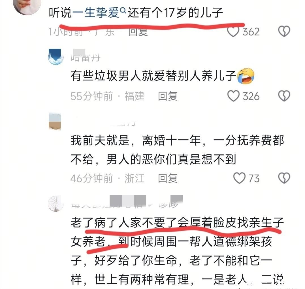Select the 我前夫就是 comment text
Image resolution: width=305 pixels, height=289 pixels.
177,150
